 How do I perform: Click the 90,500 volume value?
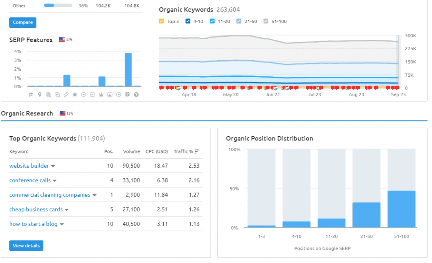click(131, 166)
